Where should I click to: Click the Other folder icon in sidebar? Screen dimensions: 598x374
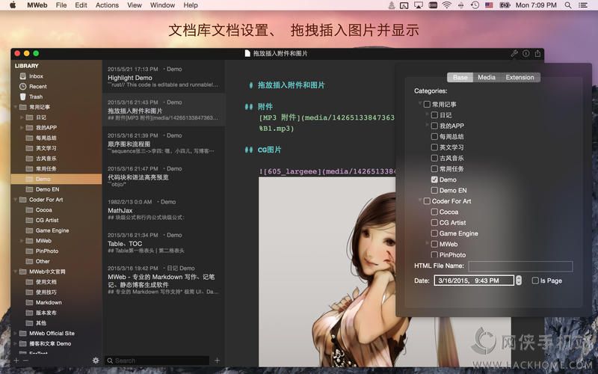[x=29, y=261]
